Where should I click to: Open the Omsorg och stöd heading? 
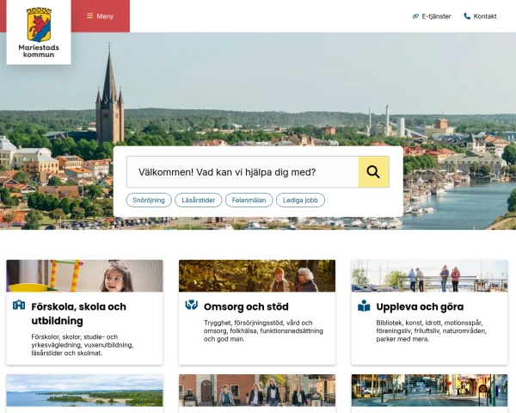click(246, 306)
